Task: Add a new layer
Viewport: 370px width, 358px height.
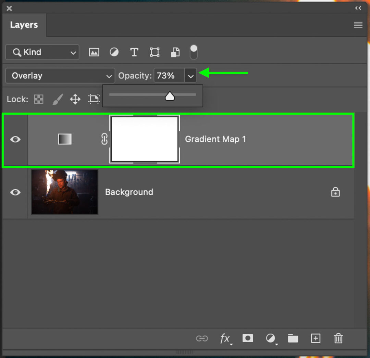Action: 316,338
